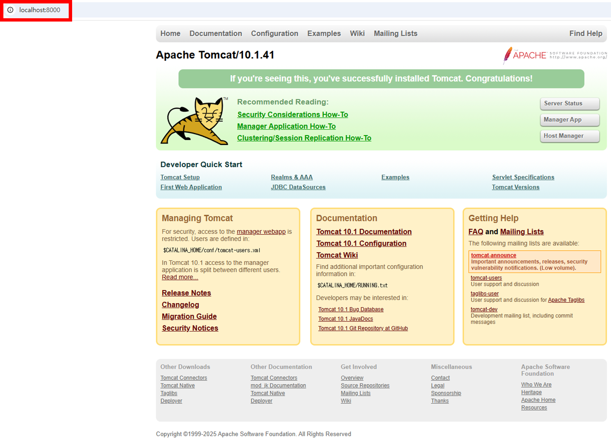The width and height of the screenshot is (611, 441).
Task: Open the mod_jk Documentation link
Action: 278,386
